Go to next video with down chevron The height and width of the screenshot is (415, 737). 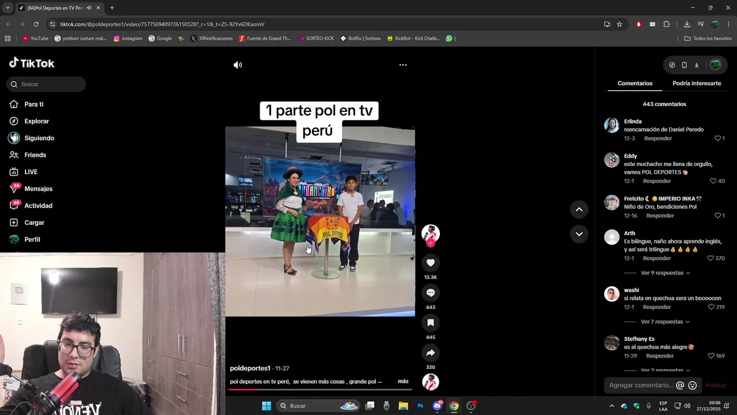pyautogui.click(x=579, y=234)
